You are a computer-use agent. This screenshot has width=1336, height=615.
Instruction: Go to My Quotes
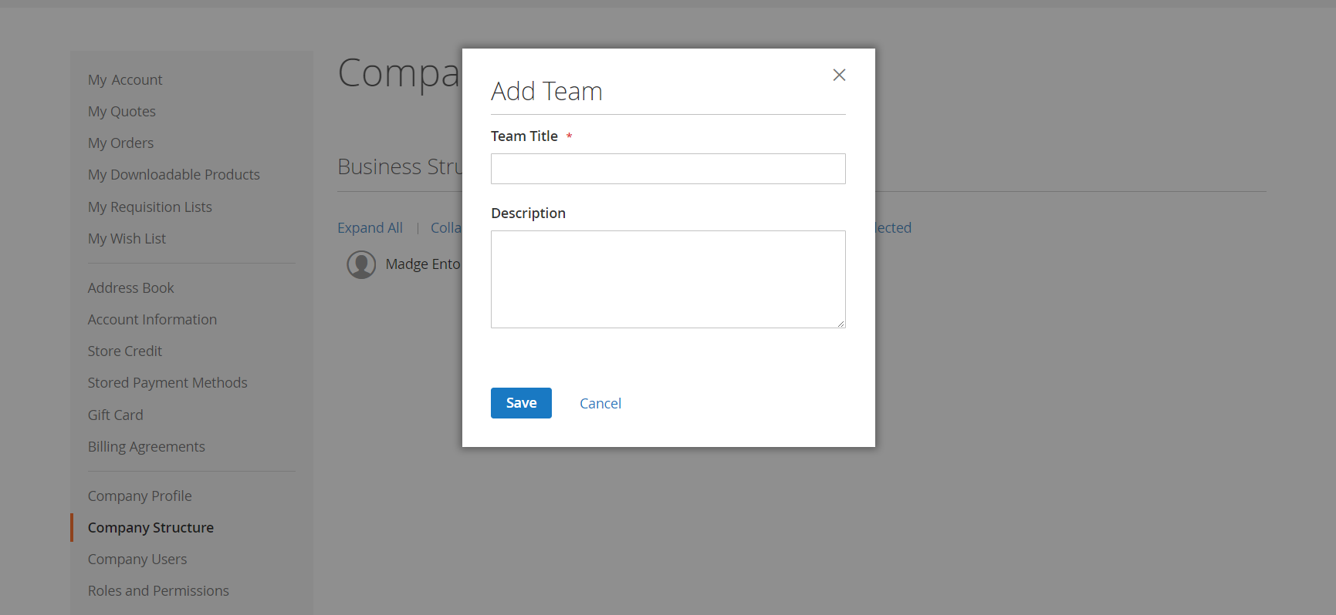click(x=122, y=112)
